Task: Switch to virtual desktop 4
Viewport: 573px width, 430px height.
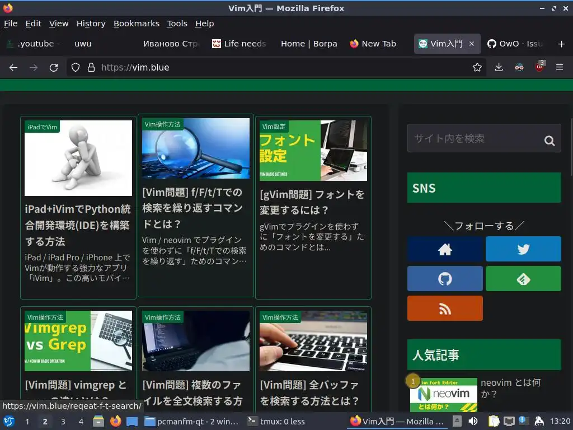Action: point(81,422)
